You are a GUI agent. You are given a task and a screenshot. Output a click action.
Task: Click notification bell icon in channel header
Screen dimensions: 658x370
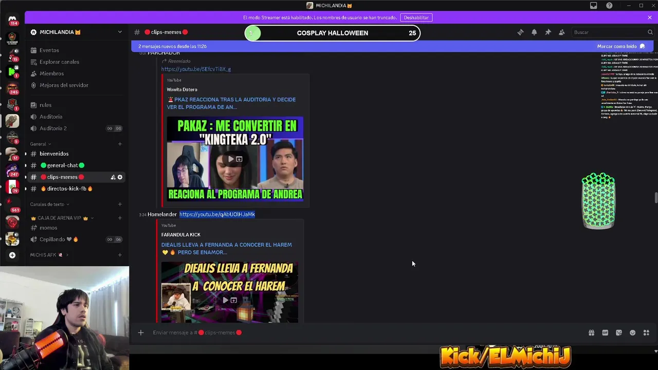pyautogui.click(x=534, y=32)
